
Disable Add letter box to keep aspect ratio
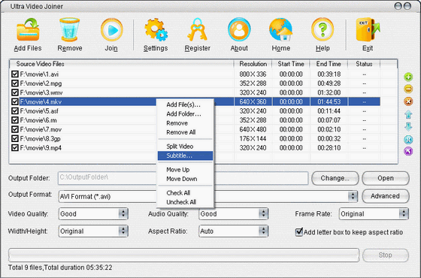[299, 232]
